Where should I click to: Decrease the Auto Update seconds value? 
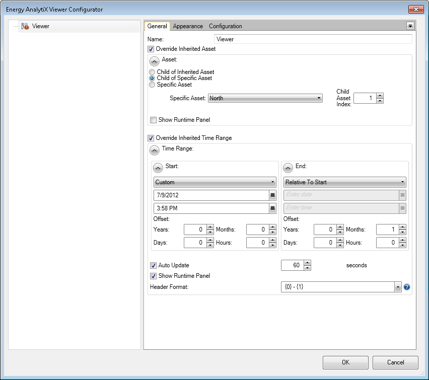coord(308,268)
